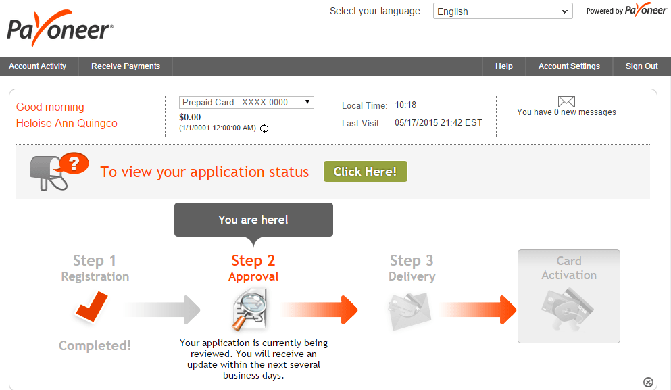Switch to the Account Activity tab
This screenshot has width=671, height=390.
37,66
